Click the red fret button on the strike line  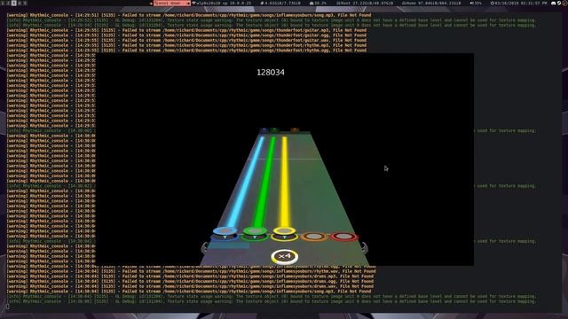344,237
